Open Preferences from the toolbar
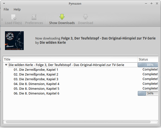161x128 pixels. (34, 17)
